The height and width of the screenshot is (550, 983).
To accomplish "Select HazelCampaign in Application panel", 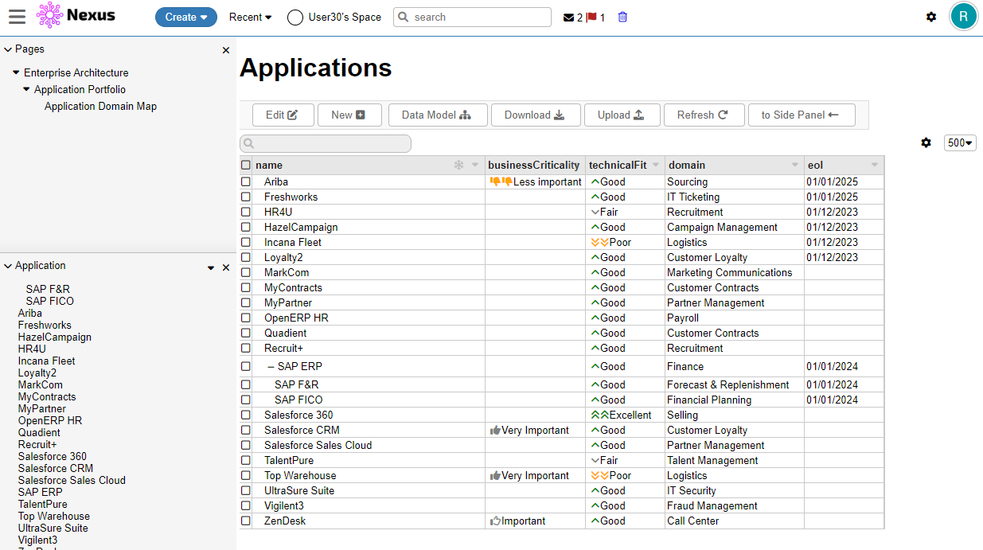I will coord(55,337).
